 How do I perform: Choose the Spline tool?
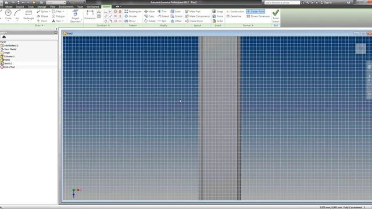pyautogui.click(x=42, y=12)
